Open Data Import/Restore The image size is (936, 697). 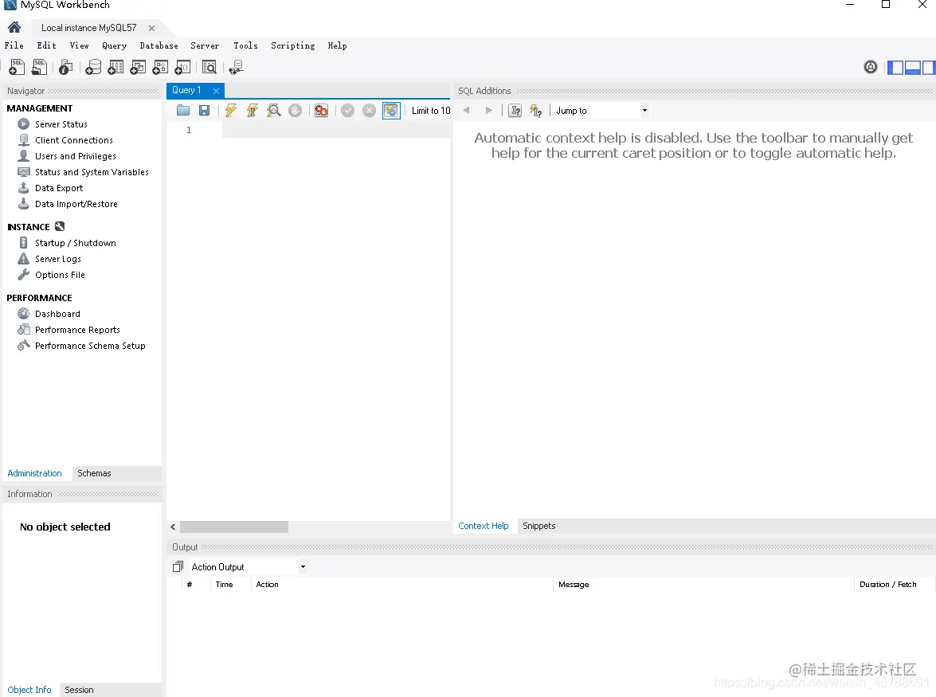point(76,204)
